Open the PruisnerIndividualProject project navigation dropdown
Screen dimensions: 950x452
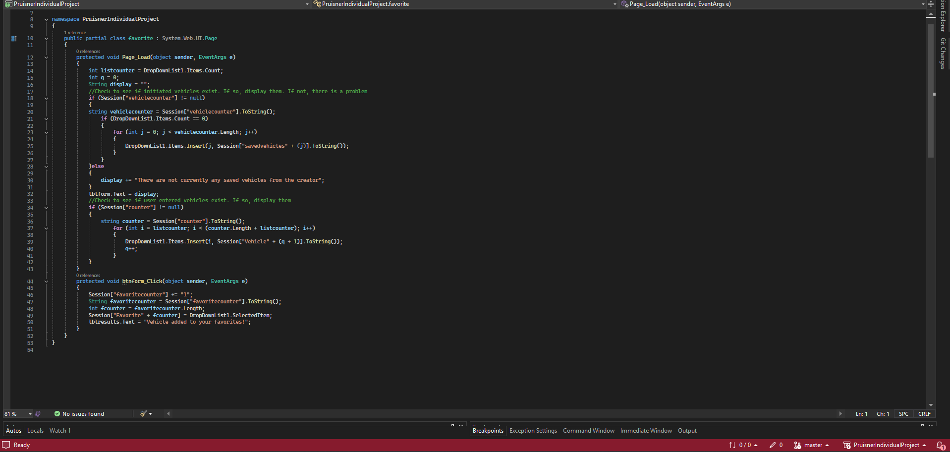157,4
